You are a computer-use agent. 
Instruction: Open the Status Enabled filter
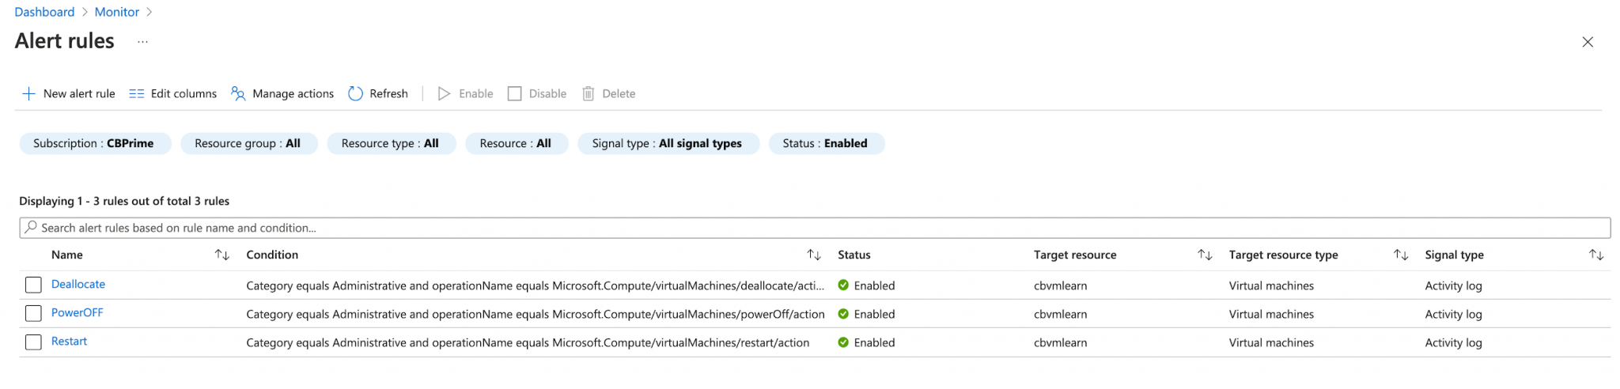[x=825, y=144]
